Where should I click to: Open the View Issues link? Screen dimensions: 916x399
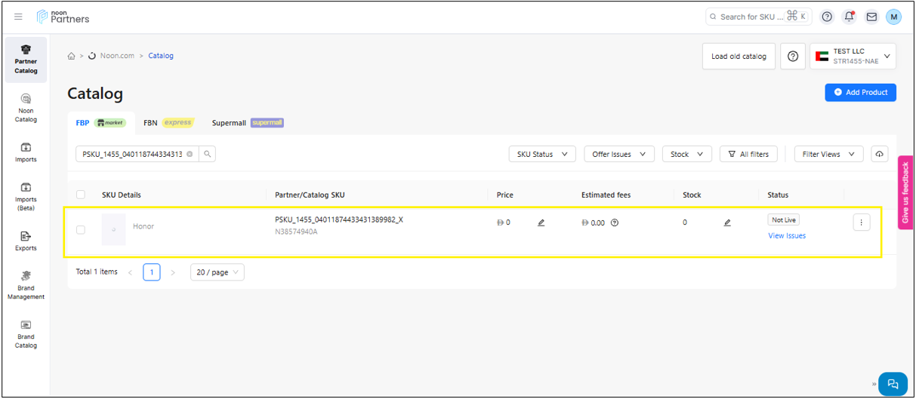787,235
